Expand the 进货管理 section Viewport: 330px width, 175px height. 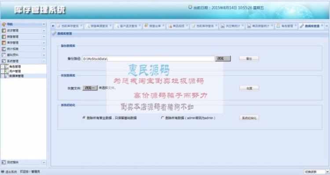coord(44,30)
